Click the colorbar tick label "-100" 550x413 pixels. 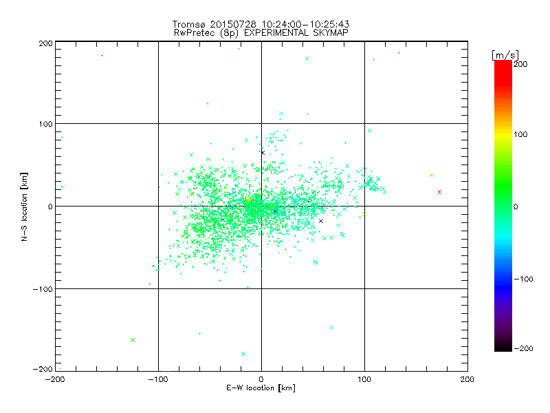(523, 279)
